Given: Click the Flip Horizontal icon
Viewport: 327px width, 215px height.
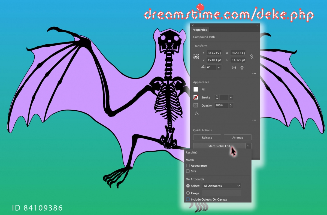Looking at the screenshot, I should pos(234,68).
